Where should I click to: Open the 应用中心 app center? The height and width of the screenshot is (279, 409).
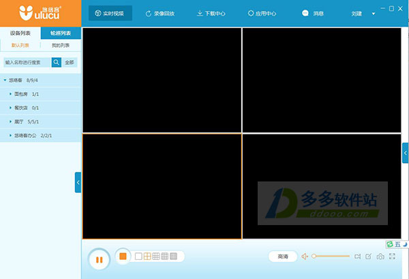pos(262,14)
